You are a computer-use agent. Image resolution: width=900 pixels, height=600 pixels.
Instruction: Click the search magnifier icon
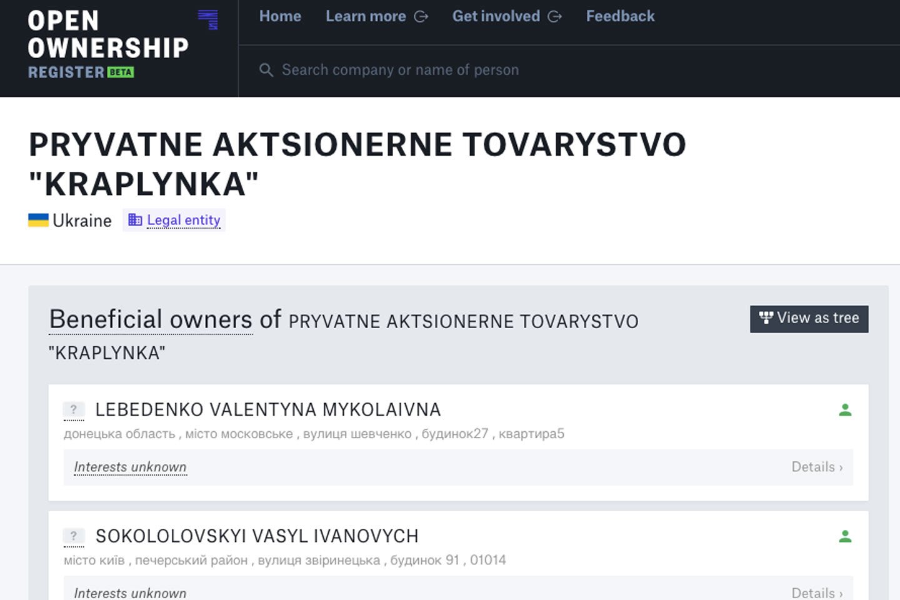pos(266,70)
